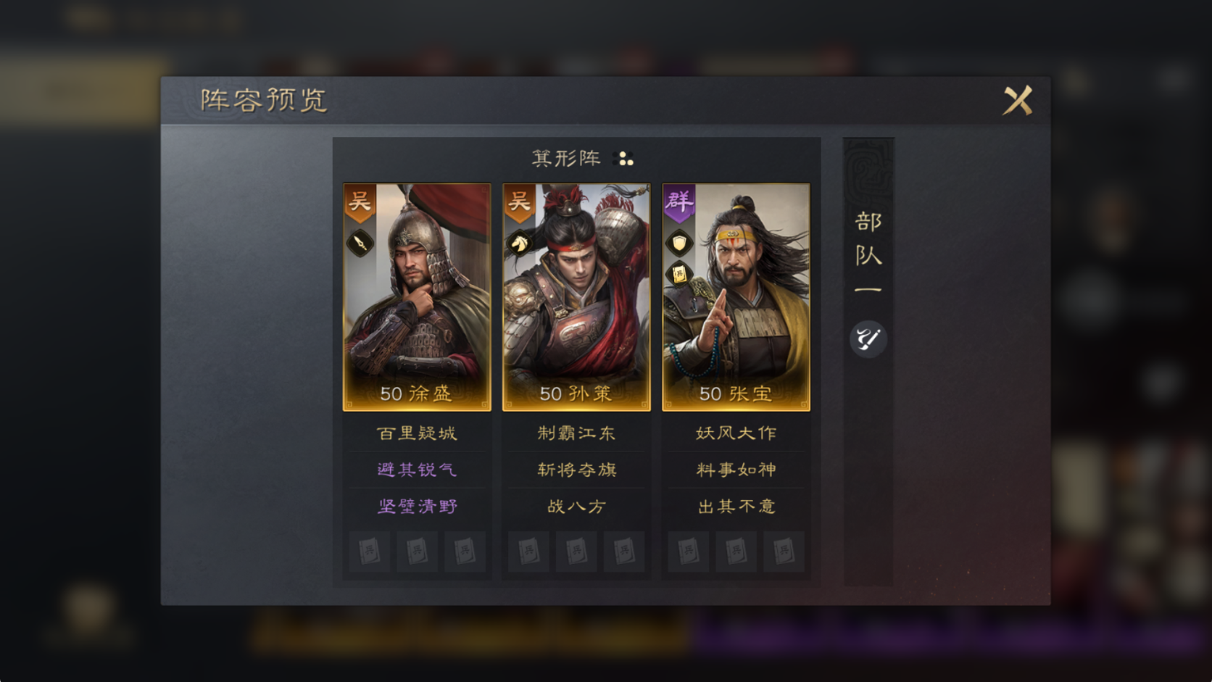Select the purple 避其锐气 skill
The width and height of the screenshot is (1212, 682).
tap(417, 470)
